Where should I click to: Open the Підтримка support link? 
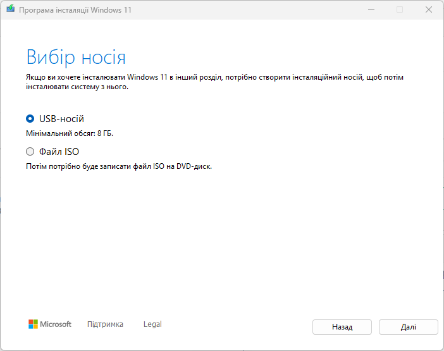click(105, 324)
